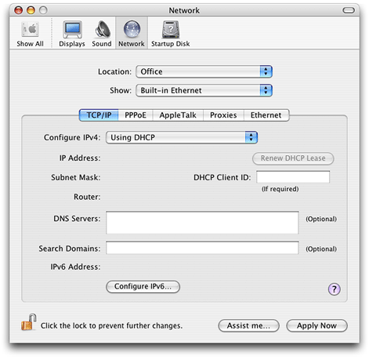
Task: Minimize the window with yellow button
Action: point(31,10)
